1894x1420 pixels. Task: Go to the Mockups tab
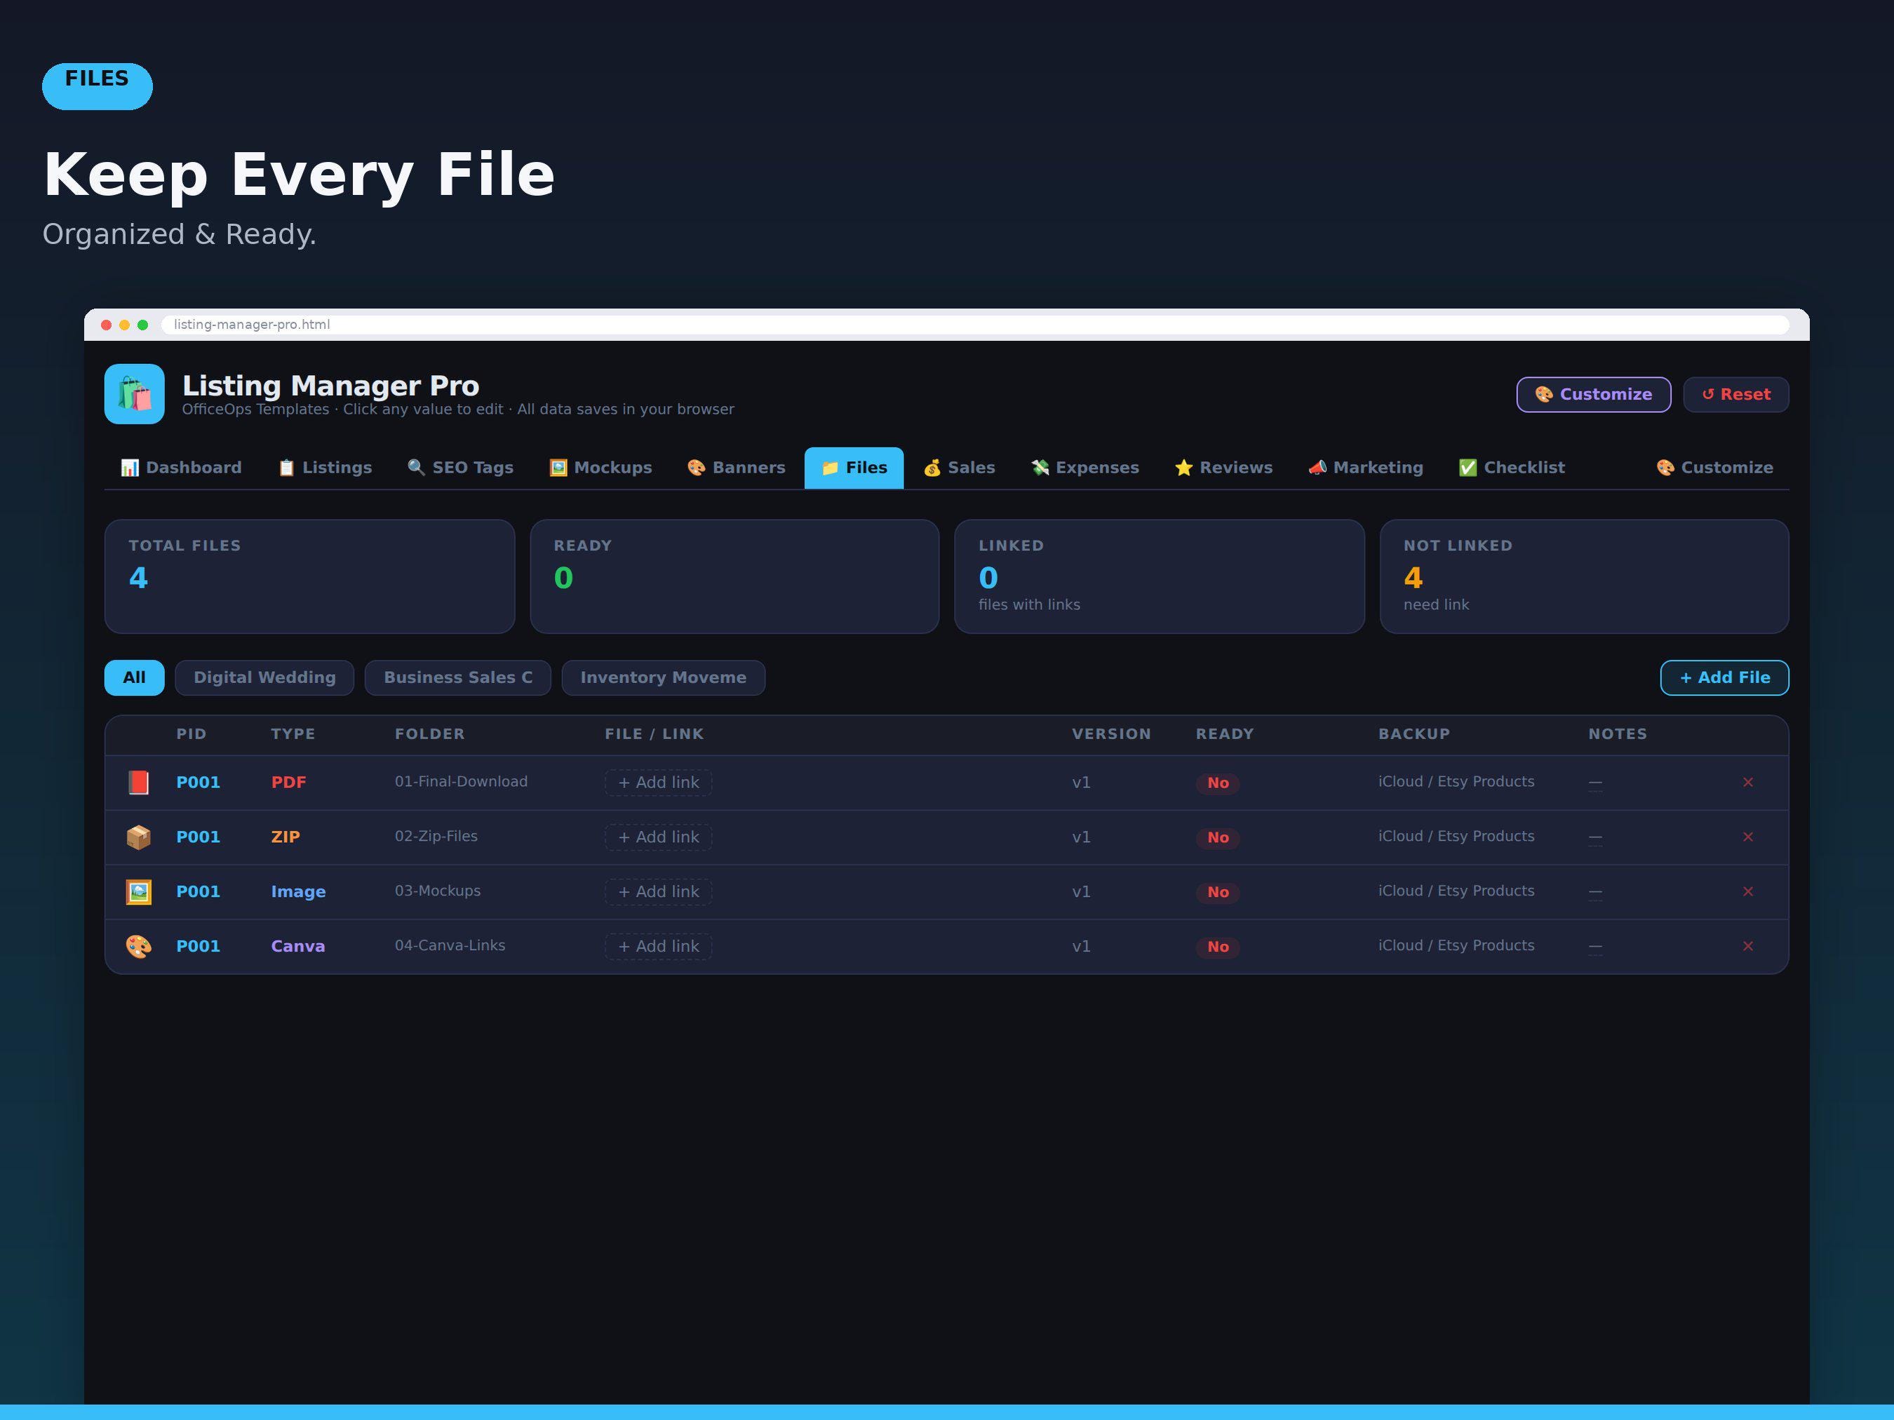[600, 467]
